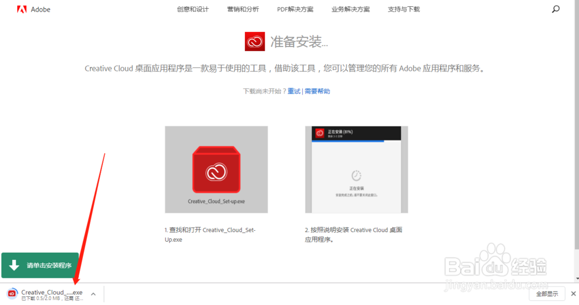Open the 创意和设计 menu

tap(193, 9)
